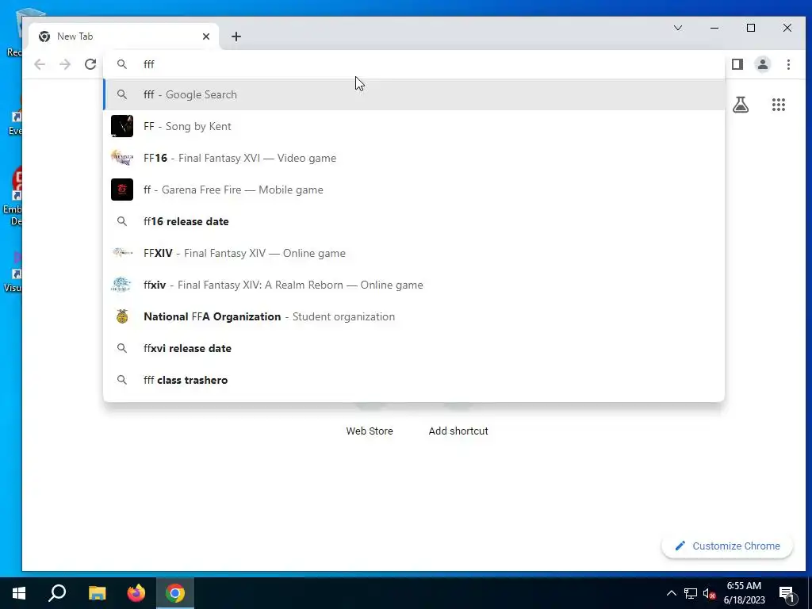Click the Chrome taskbar icon
Image resolution: width=812 pixels, height=609 pixels.
[x=175, y=593]
